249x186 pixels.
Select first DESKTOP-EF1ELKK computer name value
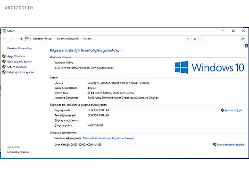click(x=98, y=110)
